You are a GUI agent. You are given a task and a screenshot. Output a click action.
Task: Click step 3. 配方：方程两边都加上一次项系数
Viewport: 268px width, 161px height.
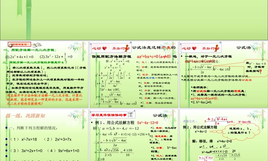(x=157, y=76)
